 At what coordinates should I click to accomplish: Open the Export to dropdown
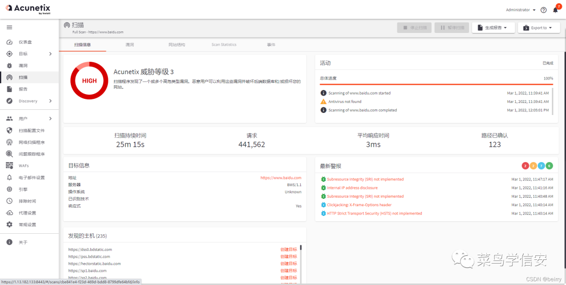(x=539, y=28)
